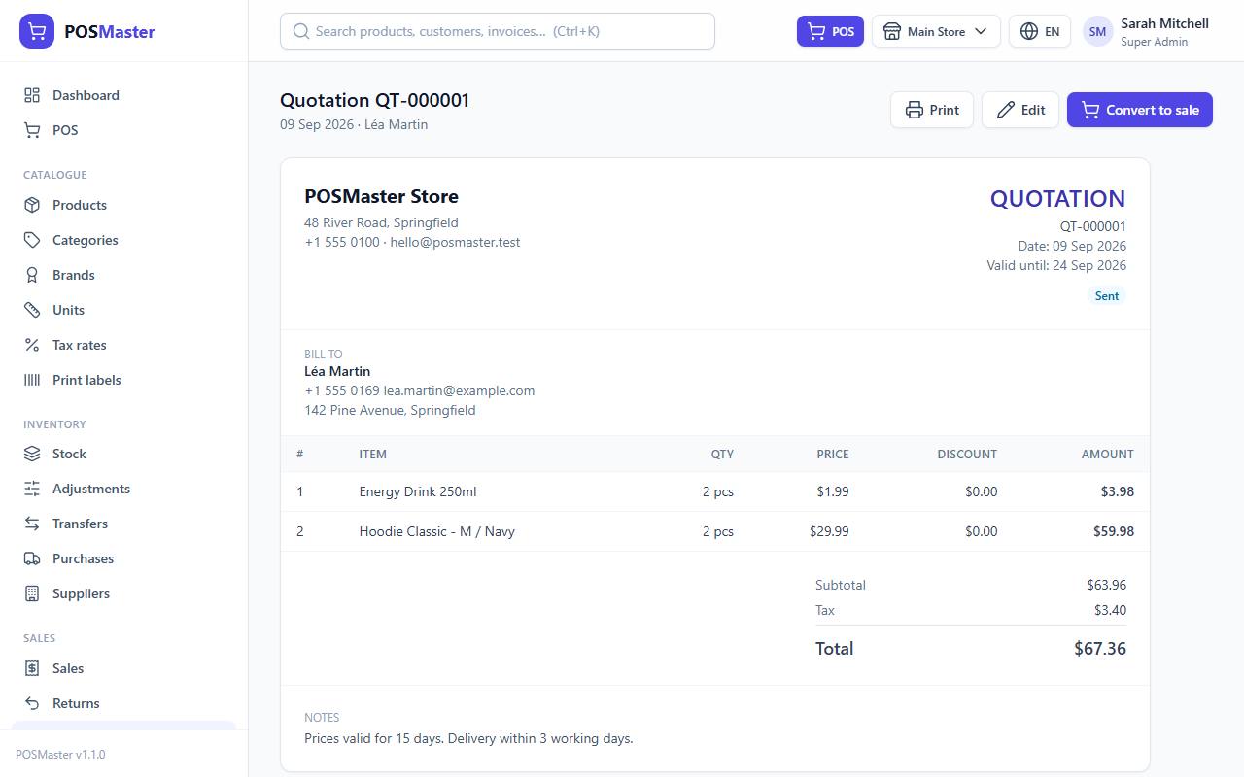Click the $67.36 total amount

pos(1100,649)
